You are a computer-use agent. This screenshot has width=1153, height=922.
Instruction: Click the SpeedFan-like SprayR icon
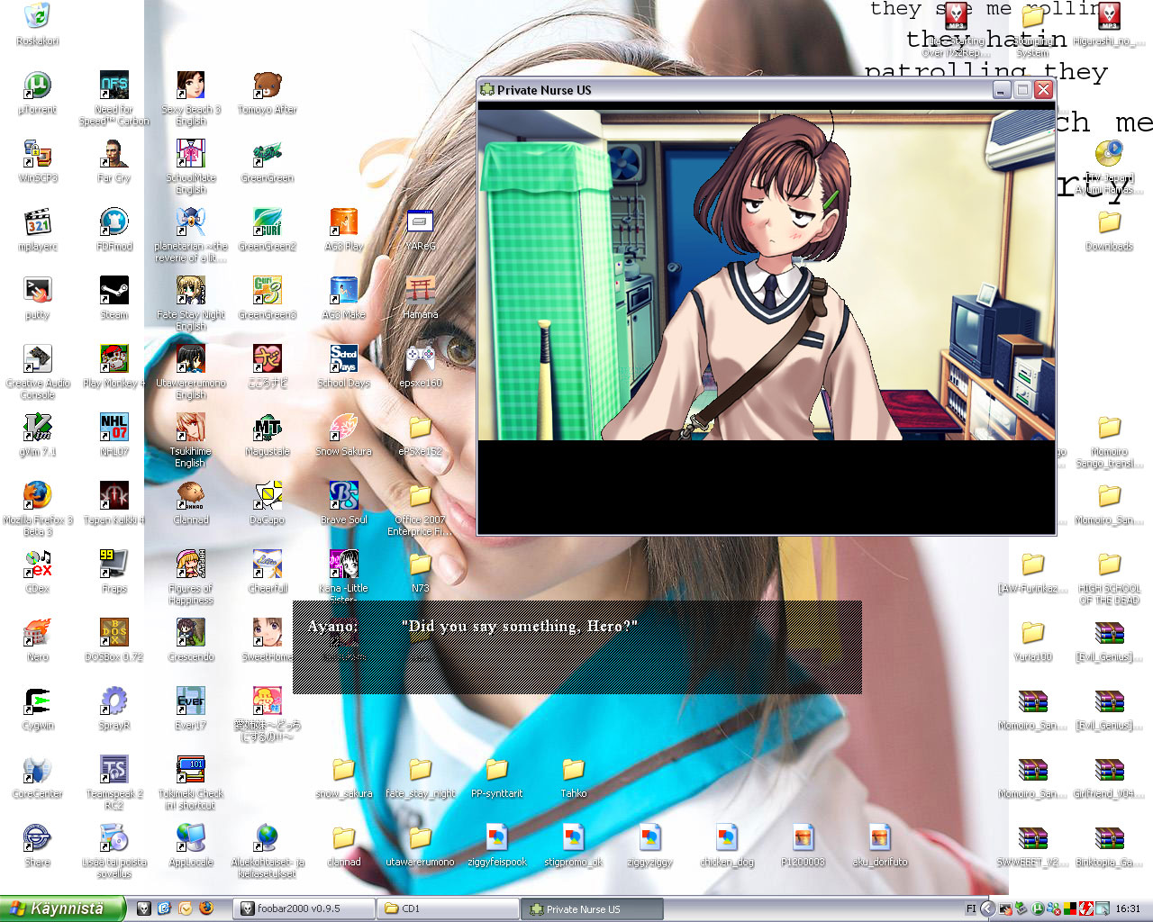point(114,701)
